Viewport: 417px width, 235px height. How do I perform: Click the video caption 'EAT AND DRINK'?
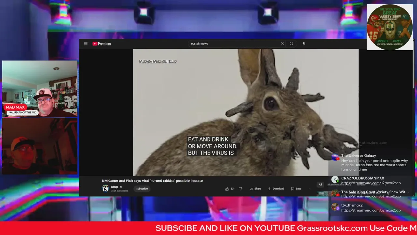tap(208, 139)
